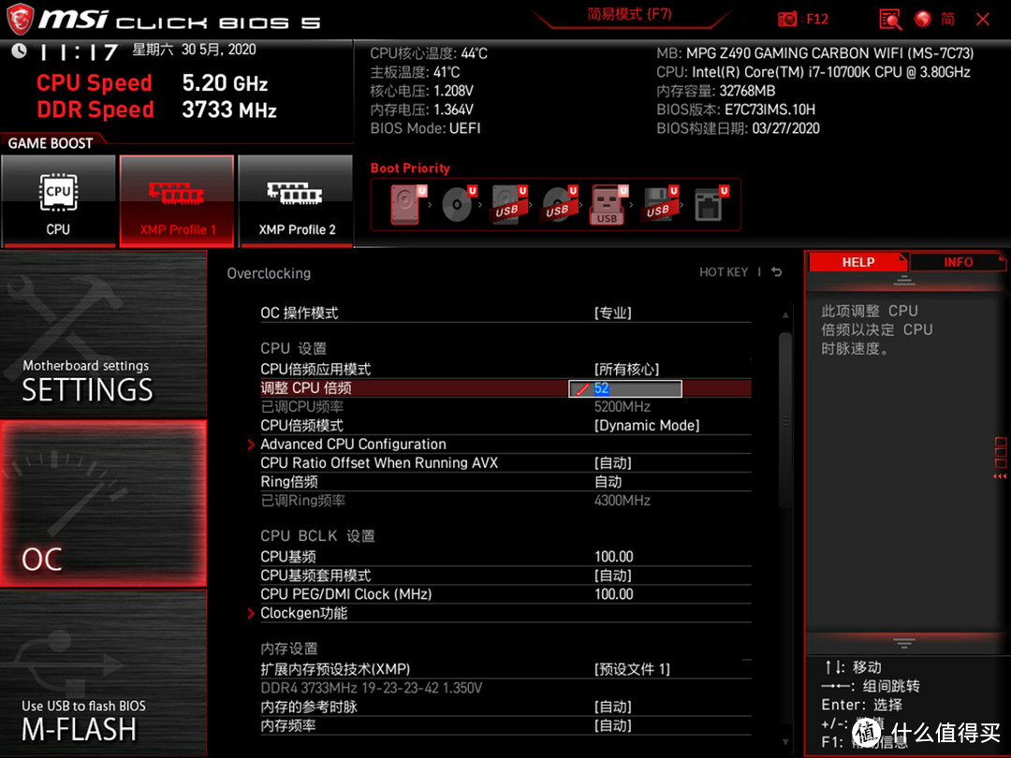Screen dimensions: 1011x758
Task: Click the settings list scrollbar thumb
Action: 784,420
